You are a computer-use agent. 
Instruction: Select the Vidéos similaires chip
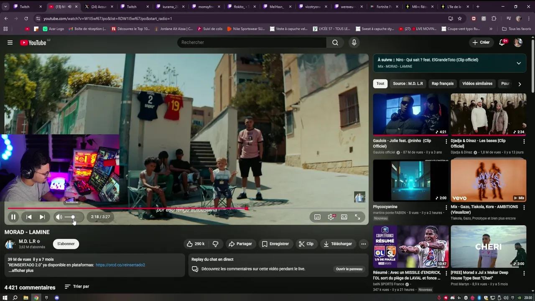(x=477, y=84)
